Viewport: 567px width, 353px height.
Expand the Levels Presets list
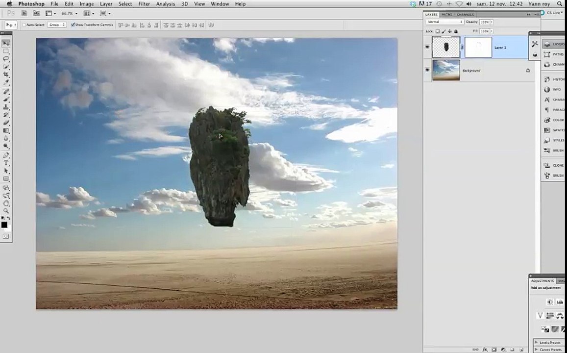[536, 343]
